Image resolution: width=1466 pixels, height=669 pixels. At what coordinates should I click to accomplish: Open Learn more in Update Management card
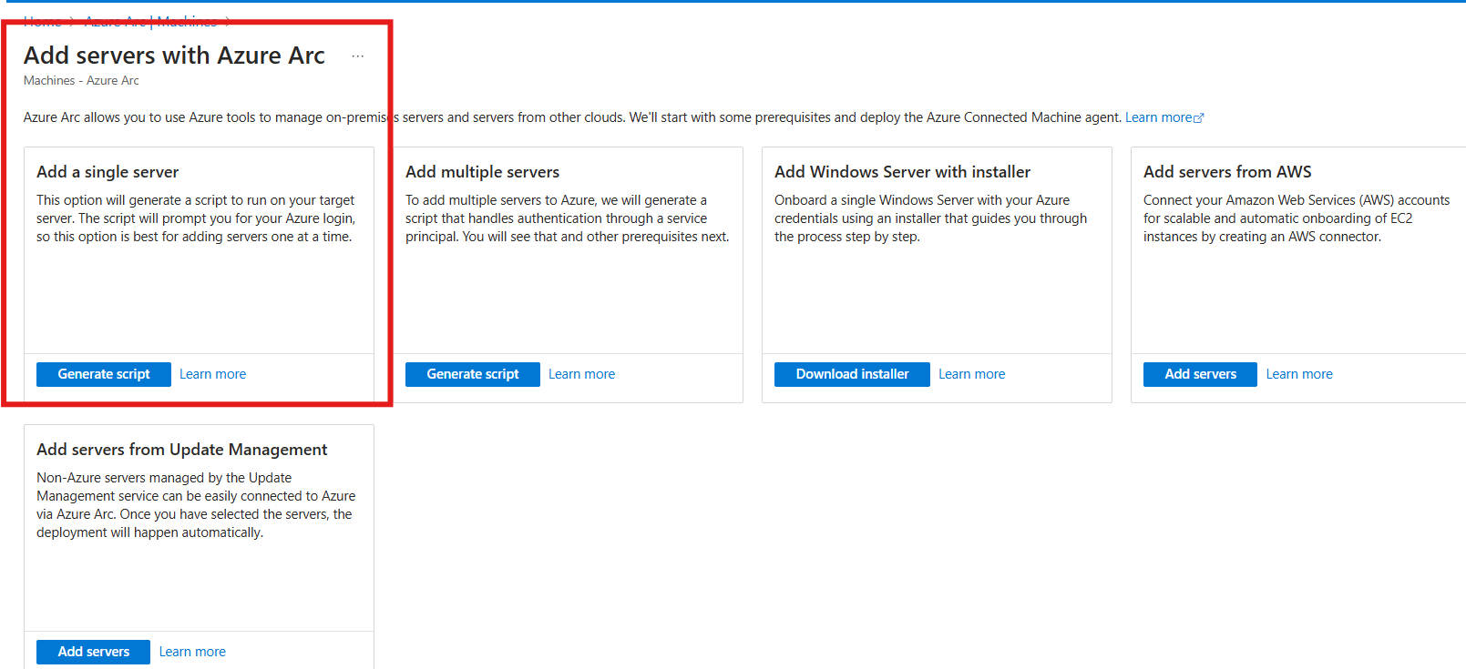pos(192,652)
